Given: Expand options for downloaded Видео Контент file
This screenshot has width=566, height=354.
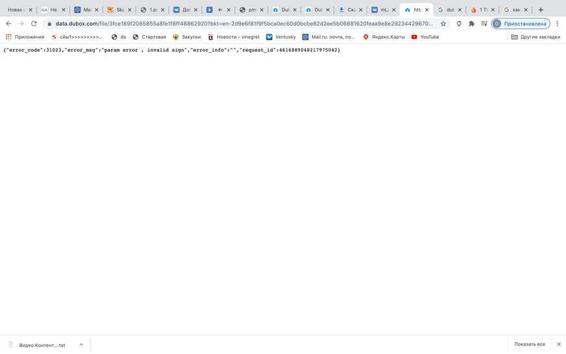Looking at the screenshot, I should 81,345.
